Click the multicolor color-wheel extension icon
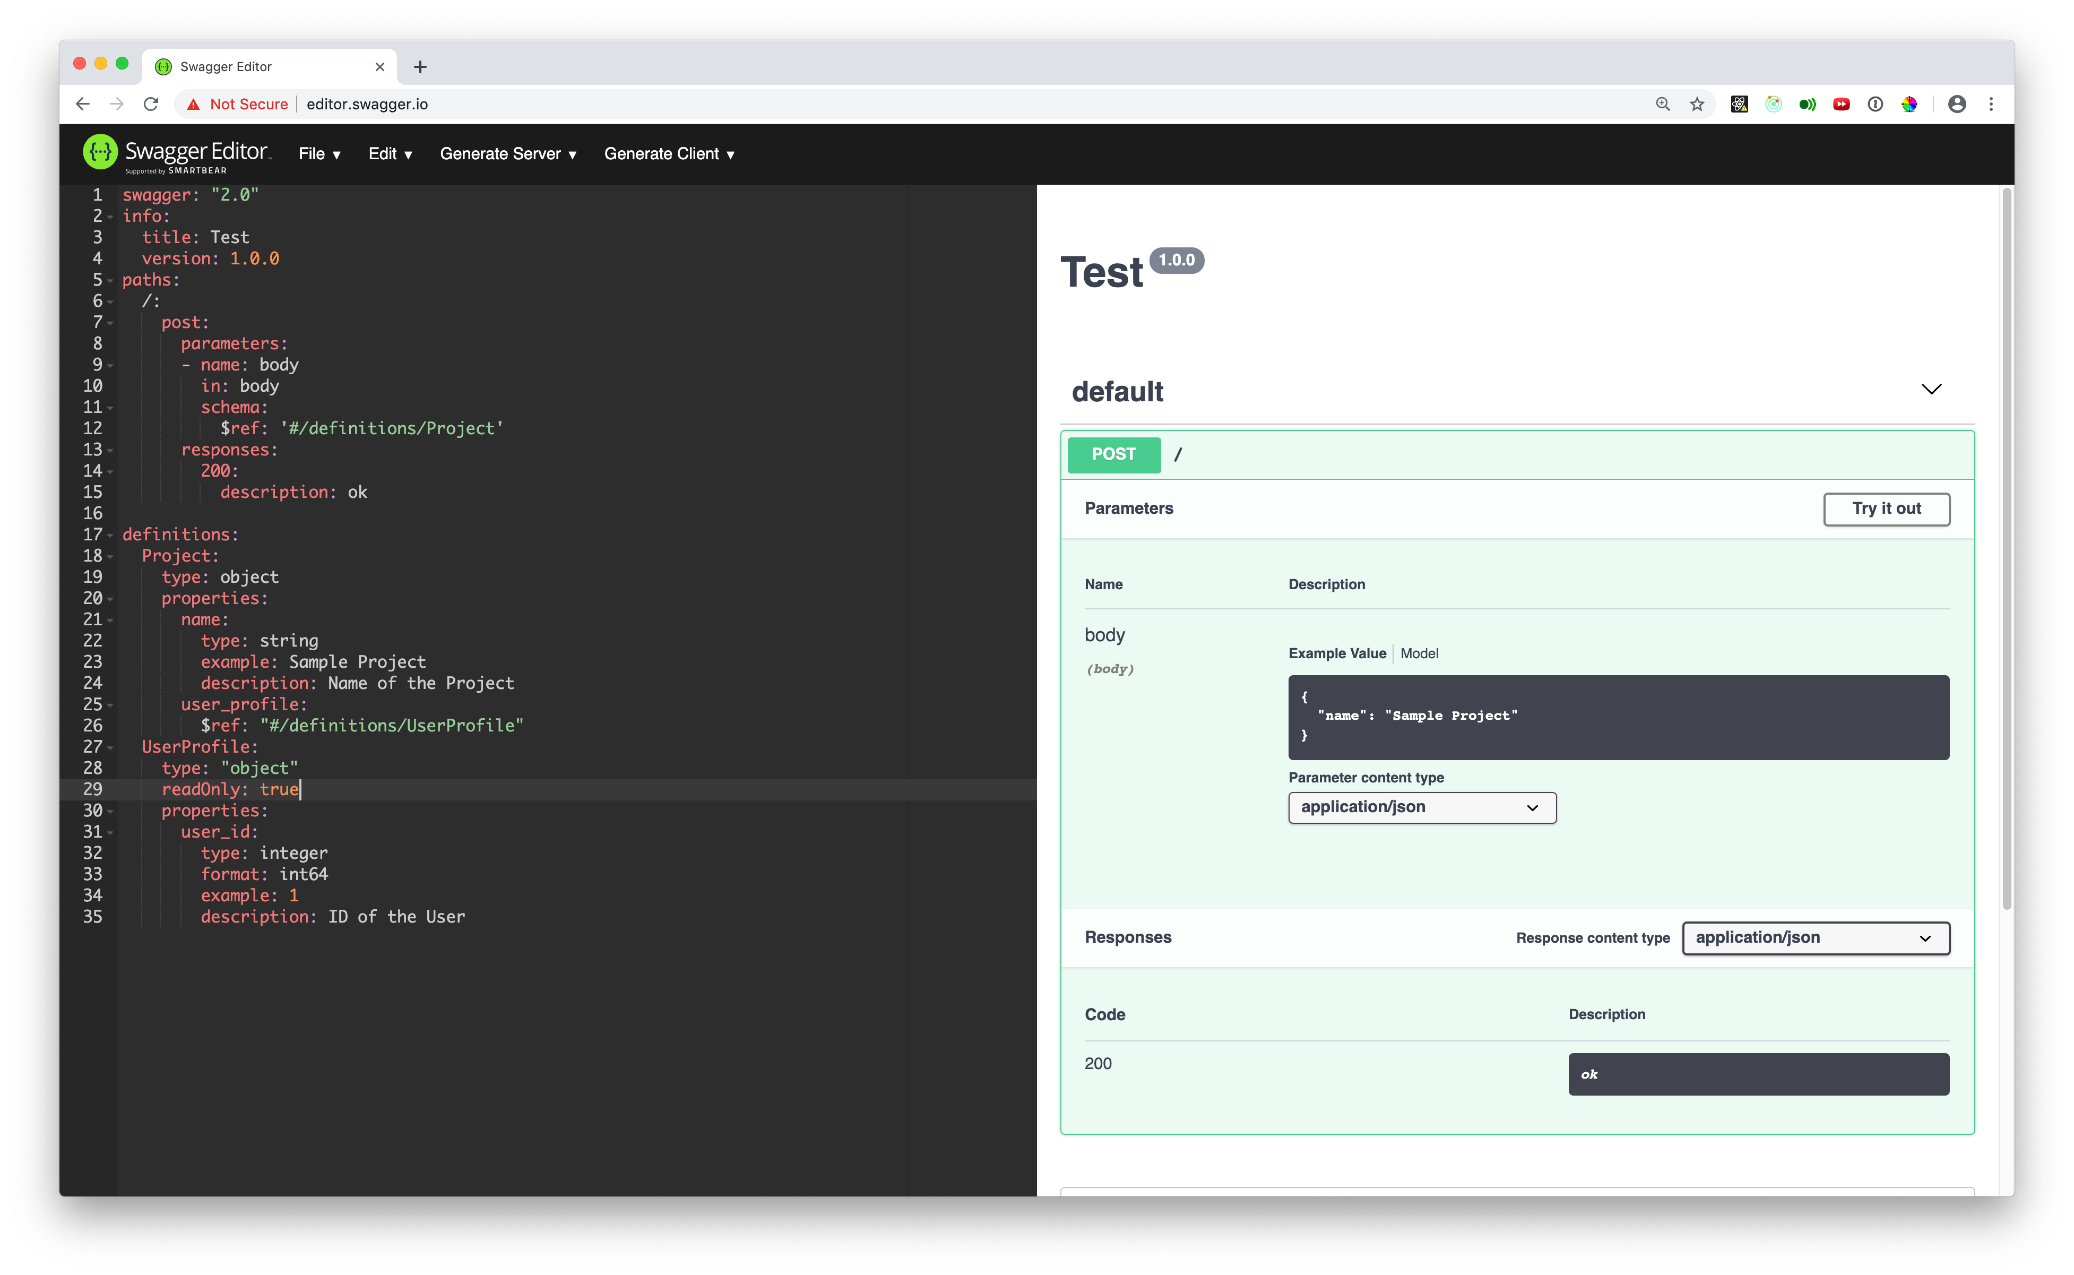The width and height of the screenshot is (2074, 1275). click(1909, 104)
